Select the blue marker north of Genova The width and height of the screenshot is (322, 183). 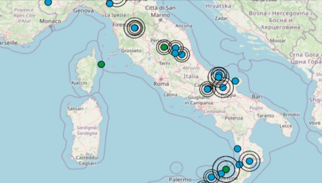click(109, 3)
